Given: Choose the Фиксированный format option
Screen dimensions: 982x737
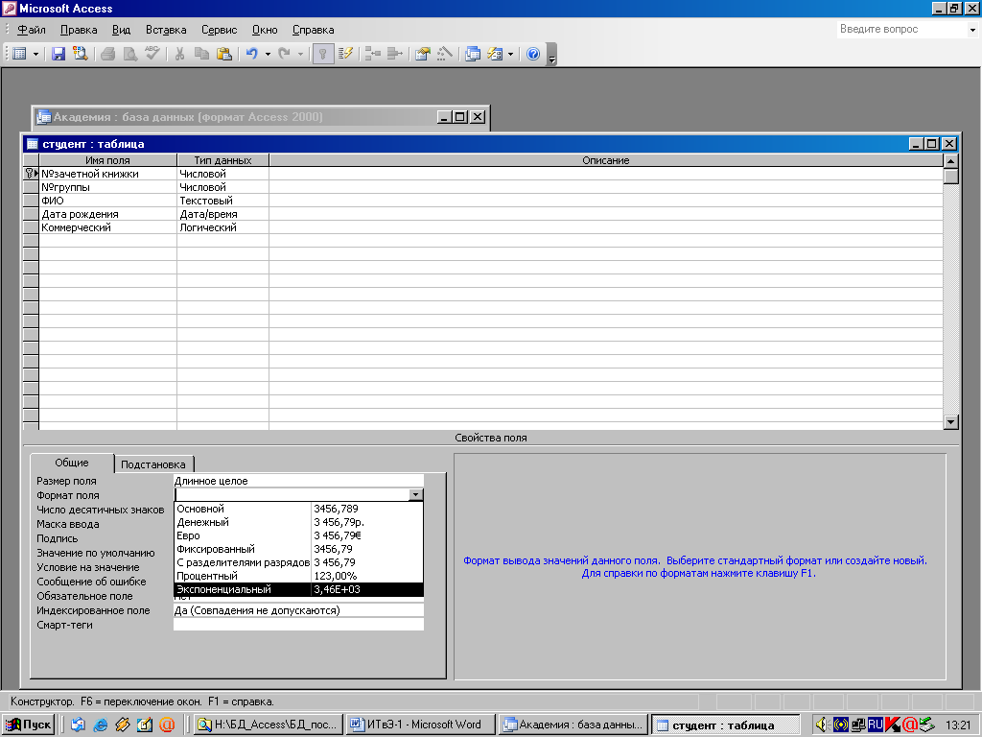Looking at the screenshot, I should (x=298, y=549).
